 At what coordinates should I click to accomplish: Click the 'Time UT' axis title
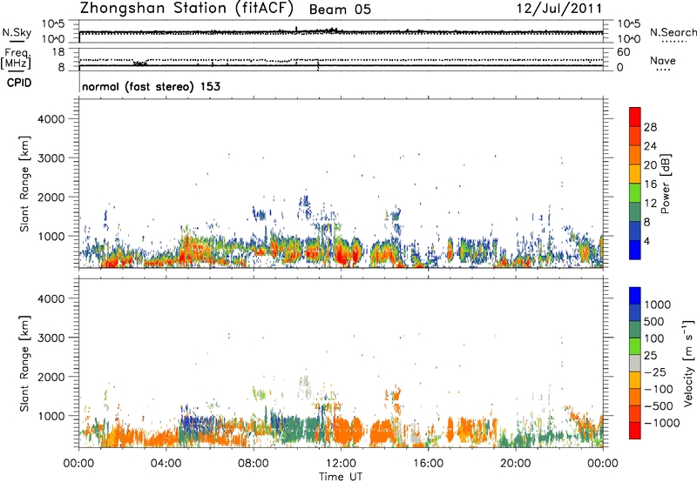pos(341,477)
